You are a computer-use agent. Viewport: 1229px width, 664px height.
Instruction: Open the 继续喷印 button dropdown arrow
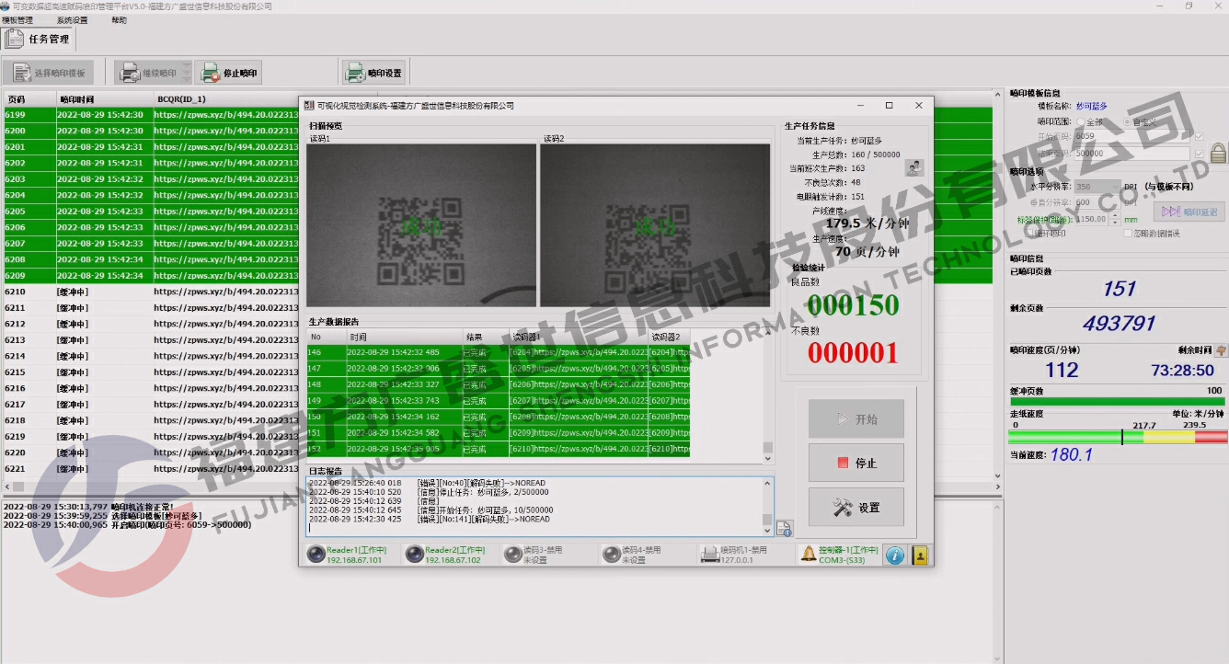point(186,74)
